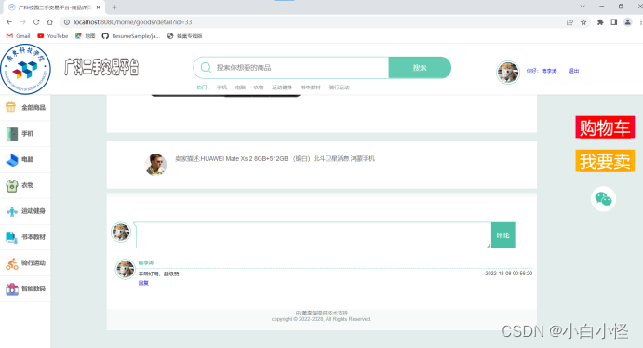The height and width of the screenshot is (348, 643).
Task: Click the green search (搜索) button
Action: (x=420, y=68)
